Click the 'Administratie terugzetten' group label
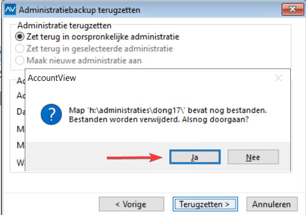 (64, 25)
